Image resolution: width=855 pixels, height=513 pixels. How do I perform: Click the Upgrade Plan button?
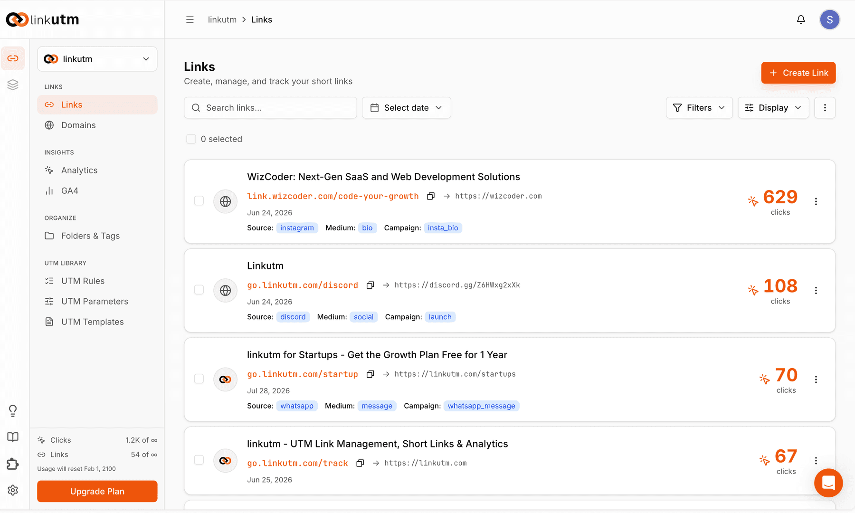[x=97, y=491]
